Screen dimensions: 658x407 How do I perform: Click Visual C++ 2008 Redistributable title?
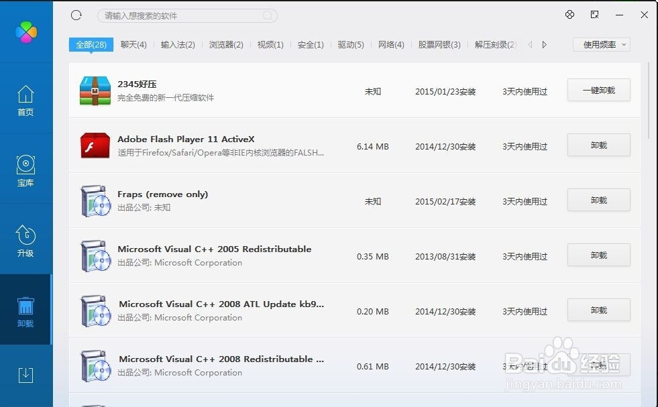[221, 359]
